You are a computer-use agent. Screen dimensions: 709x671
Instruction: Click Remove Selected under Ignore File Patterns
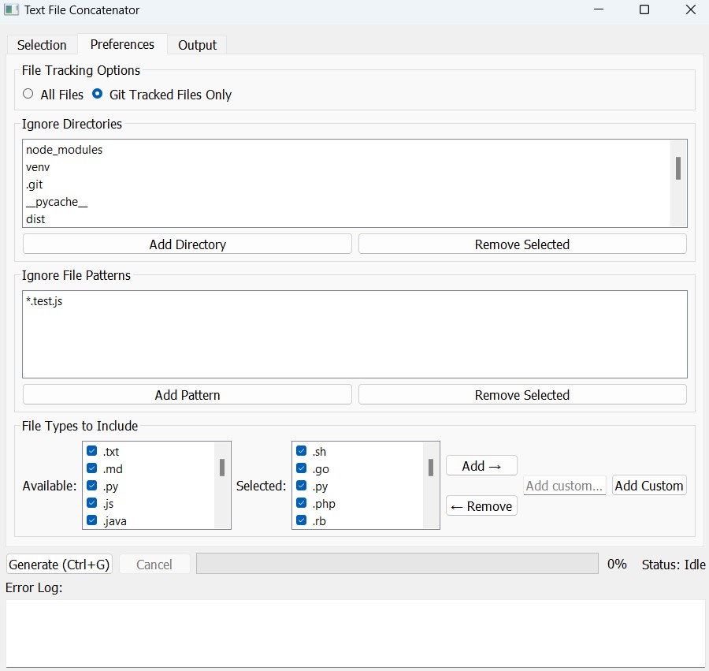[x=522, y=395]
